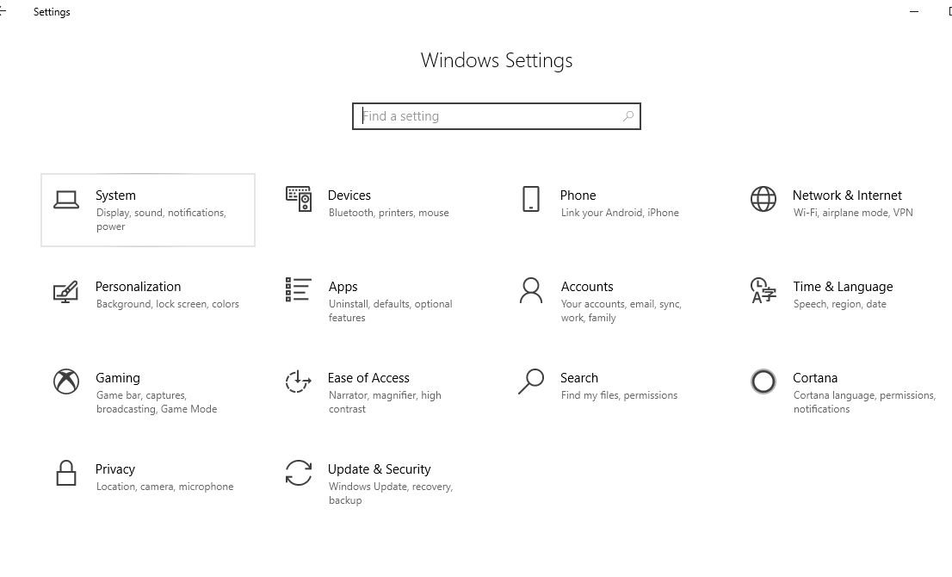Select the Personalization paintbrush icon

(x=66, y=289)
